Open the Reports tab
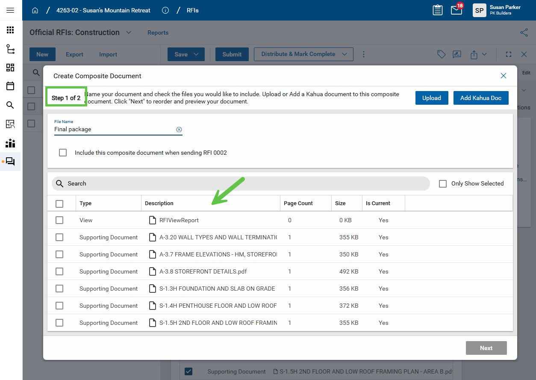The height and width of the screenshot is (380, 536). point(158,32)
